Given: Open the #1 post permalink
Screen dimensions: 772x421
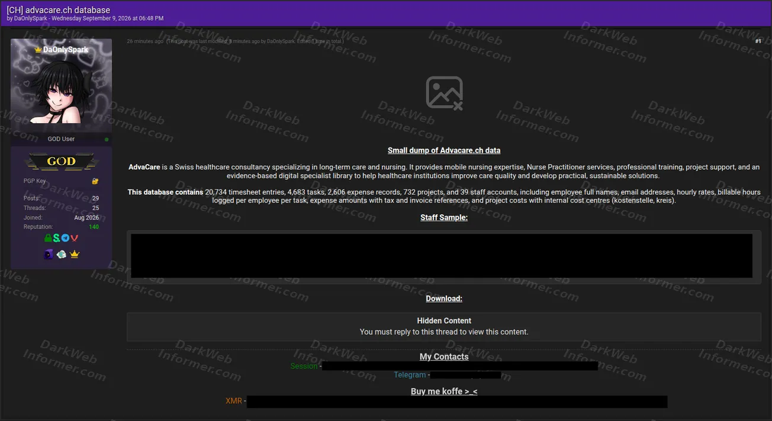Looking at the screenshot, I should tap(758, 41).
